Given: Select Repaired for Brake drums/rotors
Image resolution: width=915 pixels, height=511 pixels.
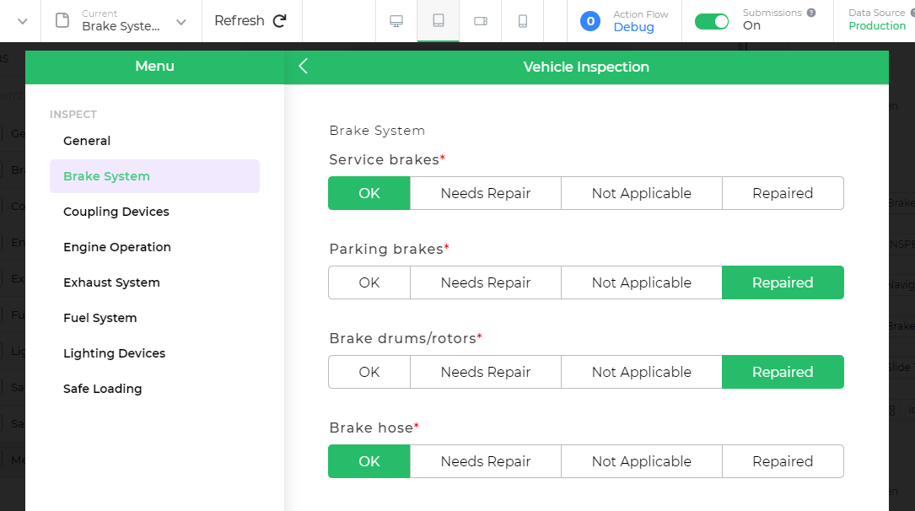Looking at the screenshot, I should pos(783,372).
